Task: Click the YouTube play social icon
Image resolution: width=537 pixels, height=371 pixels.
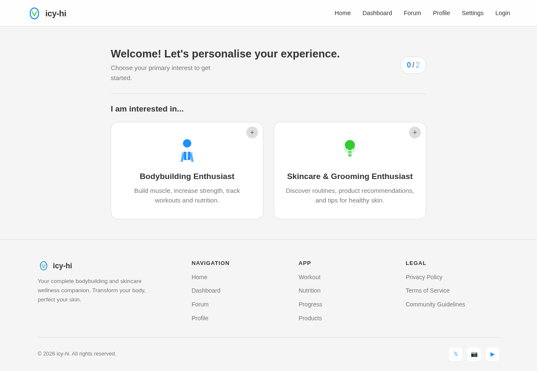Action: tap(493, 354)
